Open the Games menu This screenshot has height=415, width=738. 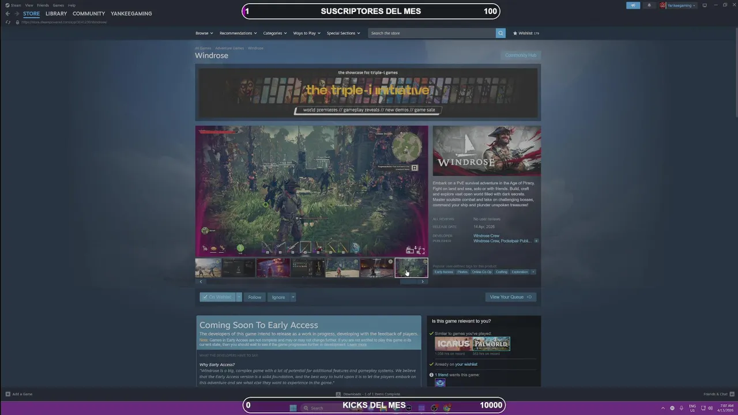(58, 5)
